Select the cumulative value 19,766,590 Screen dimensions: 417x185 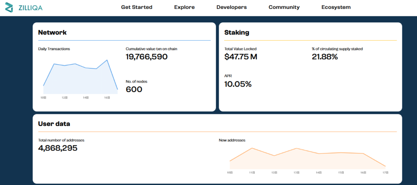pyautogui.click(x=147, y=57)
